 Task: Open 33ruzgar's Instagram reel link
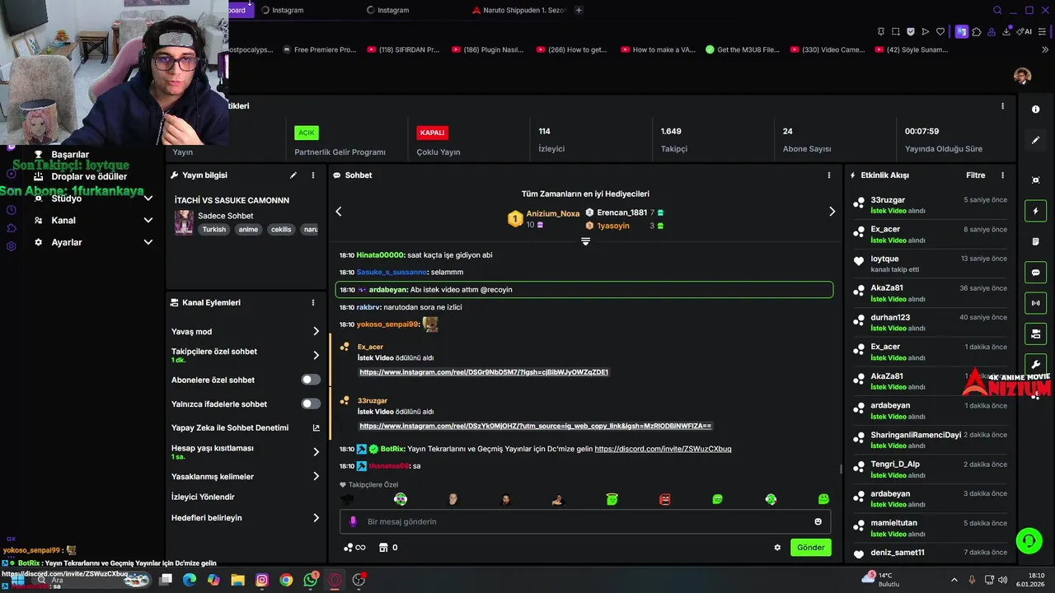pos(535,426)
